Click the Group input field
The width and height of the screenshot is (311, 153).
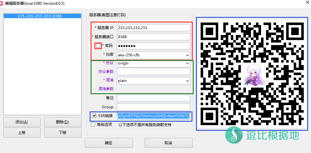(153, 107)
